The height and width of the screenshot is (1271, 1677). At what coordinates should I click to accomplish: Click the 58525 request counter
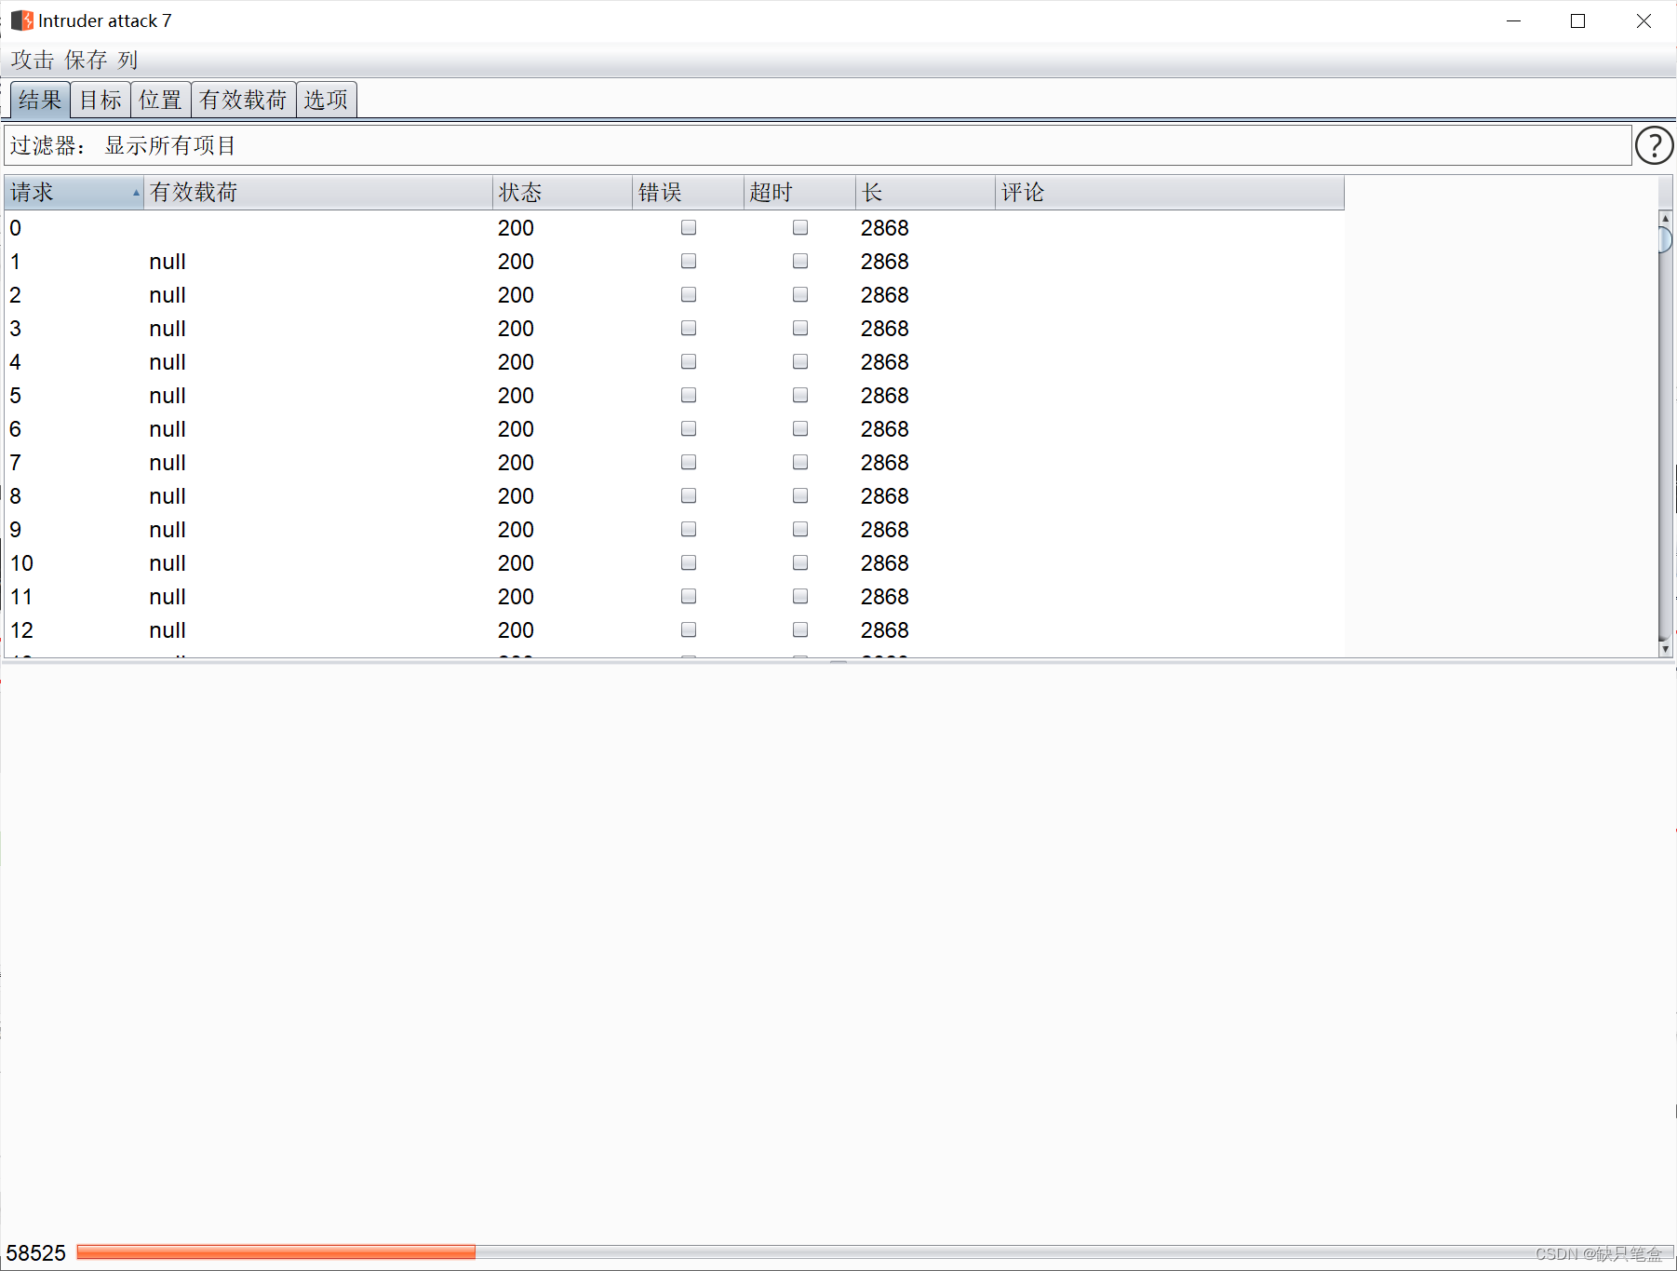tap(36, 1253)
